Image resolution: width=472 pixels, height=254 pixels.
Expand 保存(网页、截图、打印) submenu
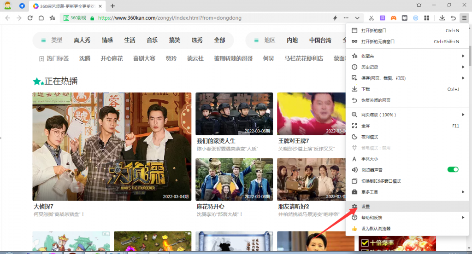coord(407,78)
